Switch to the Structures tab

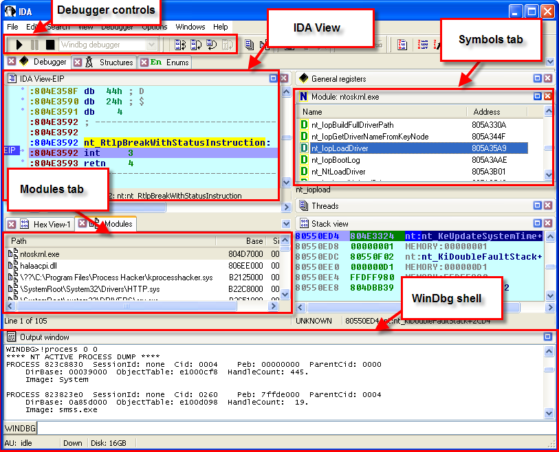[x=116, y=62]
